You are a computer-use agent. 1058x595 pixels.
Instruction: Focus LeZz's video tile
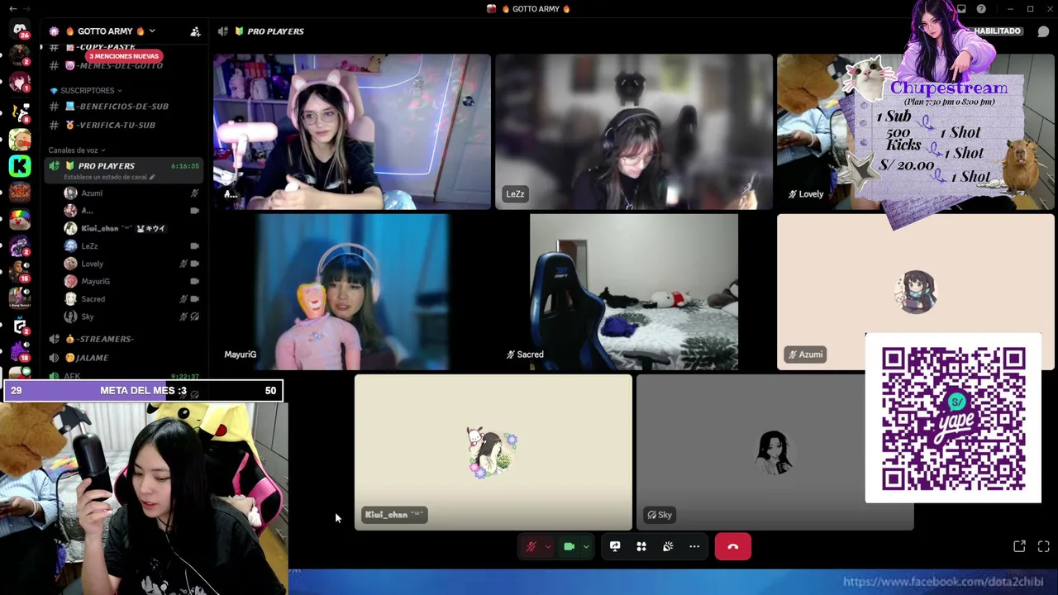pos(634,132)
